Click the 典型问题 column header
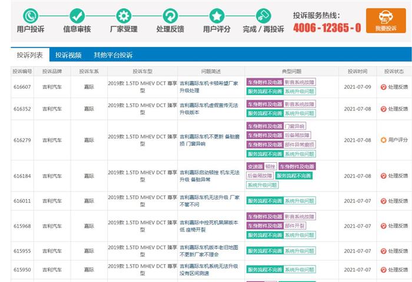 click(291, 71)
